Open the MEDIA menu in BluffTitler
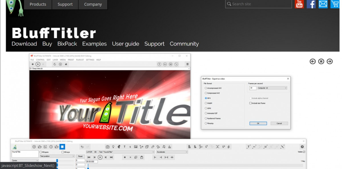Image resolution: width=342 pixels, height=169 pixels. pyautogui.click(x=63, y=60)
